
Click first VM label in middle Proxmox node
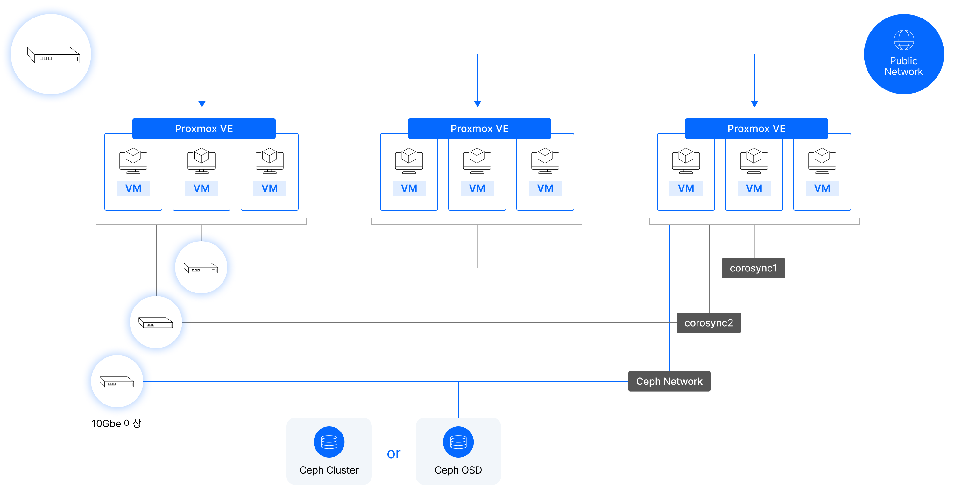pos(409,188)
